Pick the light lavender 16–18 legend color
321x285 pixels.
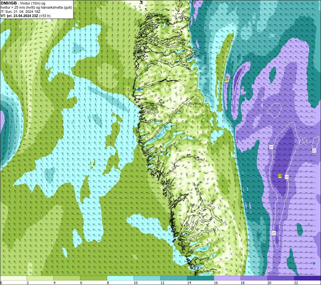coord(227,278)
